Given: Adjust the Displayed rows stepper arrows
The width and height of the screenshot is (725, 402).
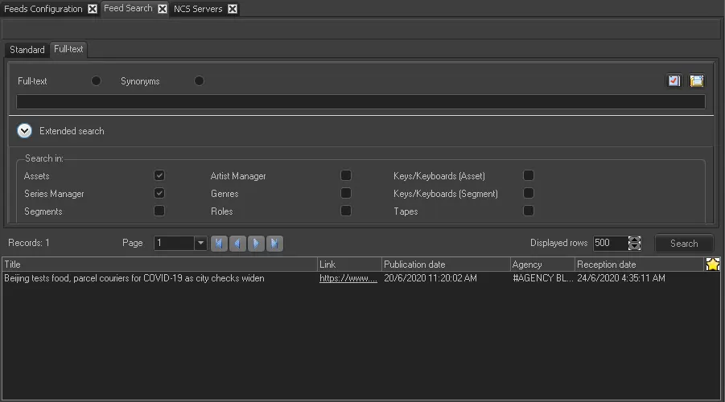Looking at the screenshot, I should pos(635,244).
